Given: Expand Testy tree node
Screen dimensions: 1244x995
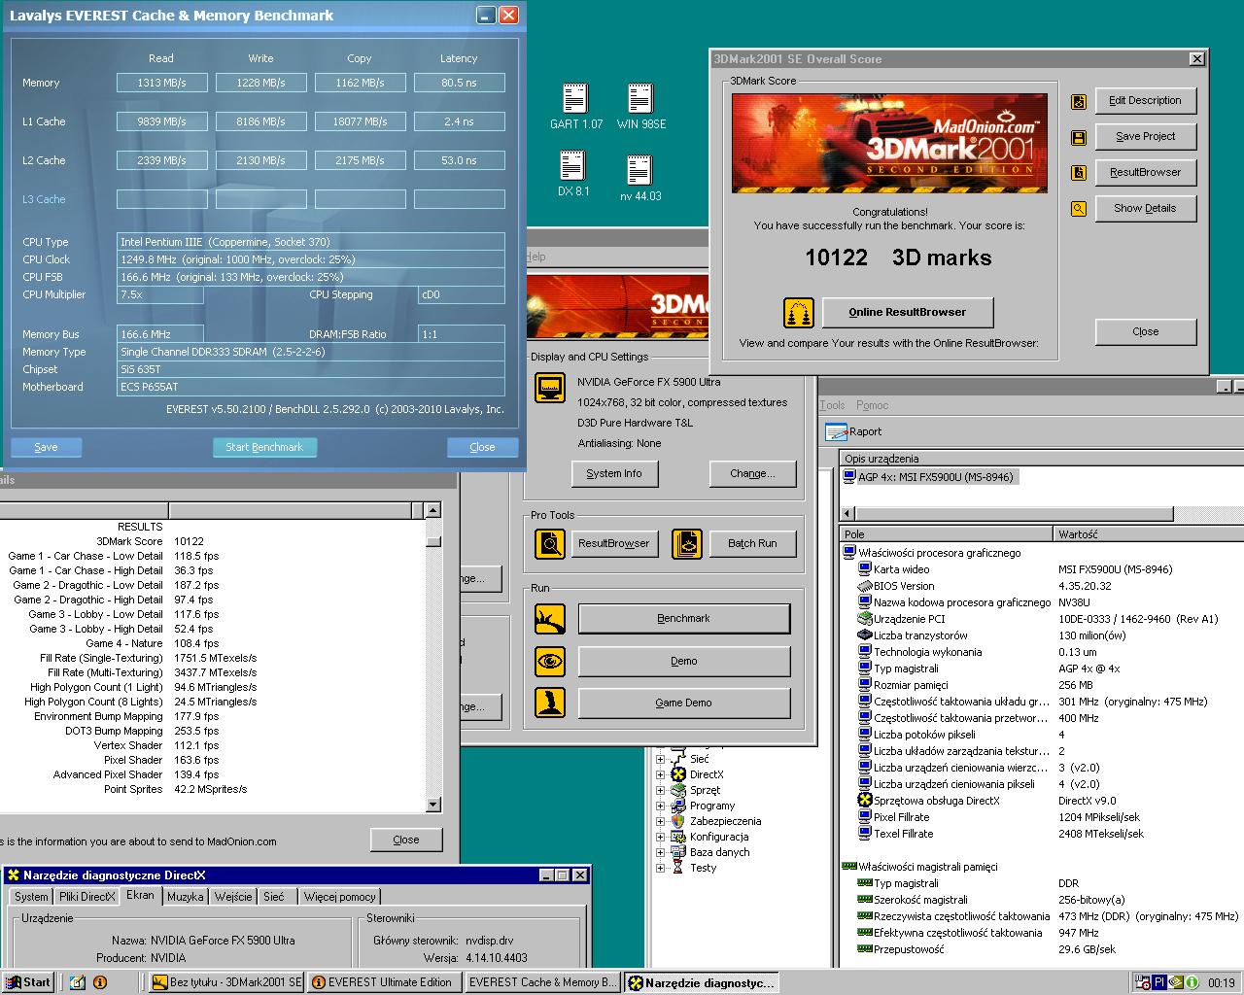Looking at the screenshot, I should pos(660,868).
